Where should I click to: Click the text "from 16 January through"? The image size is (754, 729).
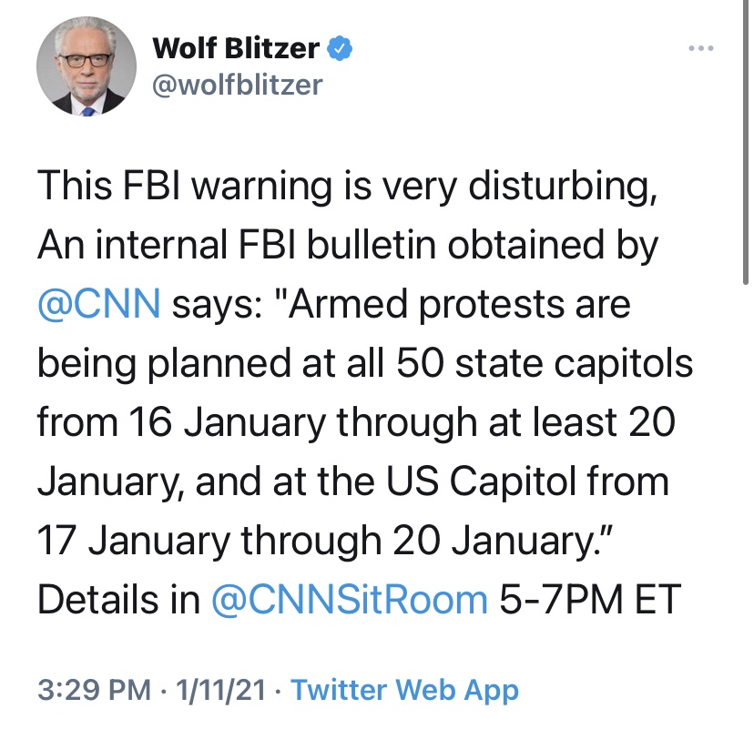256,422
